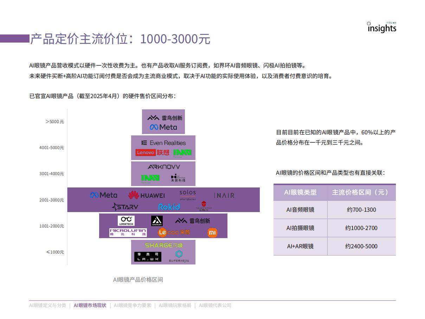Click the solos smartglasses logo

click(188, 195)
